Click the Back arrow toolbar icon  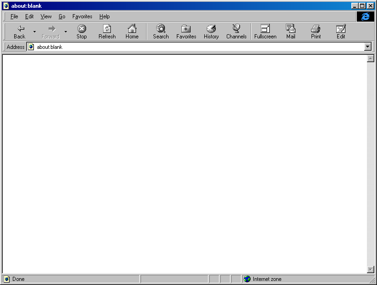[x=21, y=28]
